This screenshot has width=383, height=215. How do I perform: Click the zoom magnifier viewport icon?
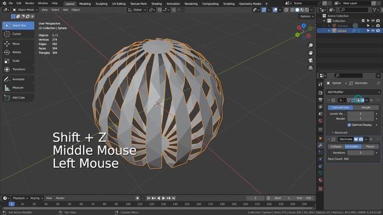click(311, 45)
